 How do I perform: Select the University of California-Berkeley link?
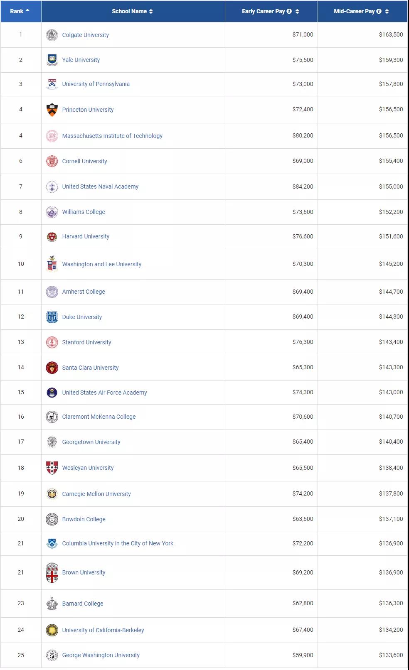103,630
